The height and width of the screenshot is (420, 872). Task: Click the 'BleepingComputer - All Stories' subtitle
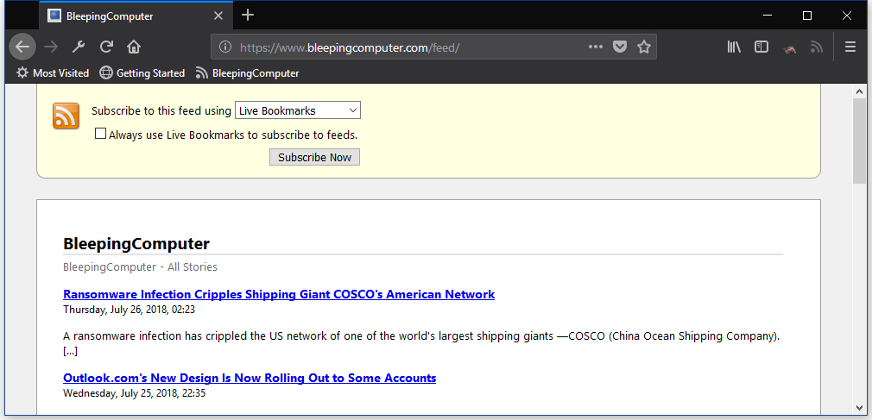coord(140,267)
